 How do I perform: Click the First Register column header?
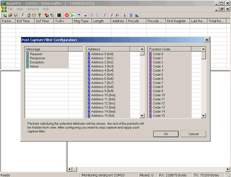[178, 21]
